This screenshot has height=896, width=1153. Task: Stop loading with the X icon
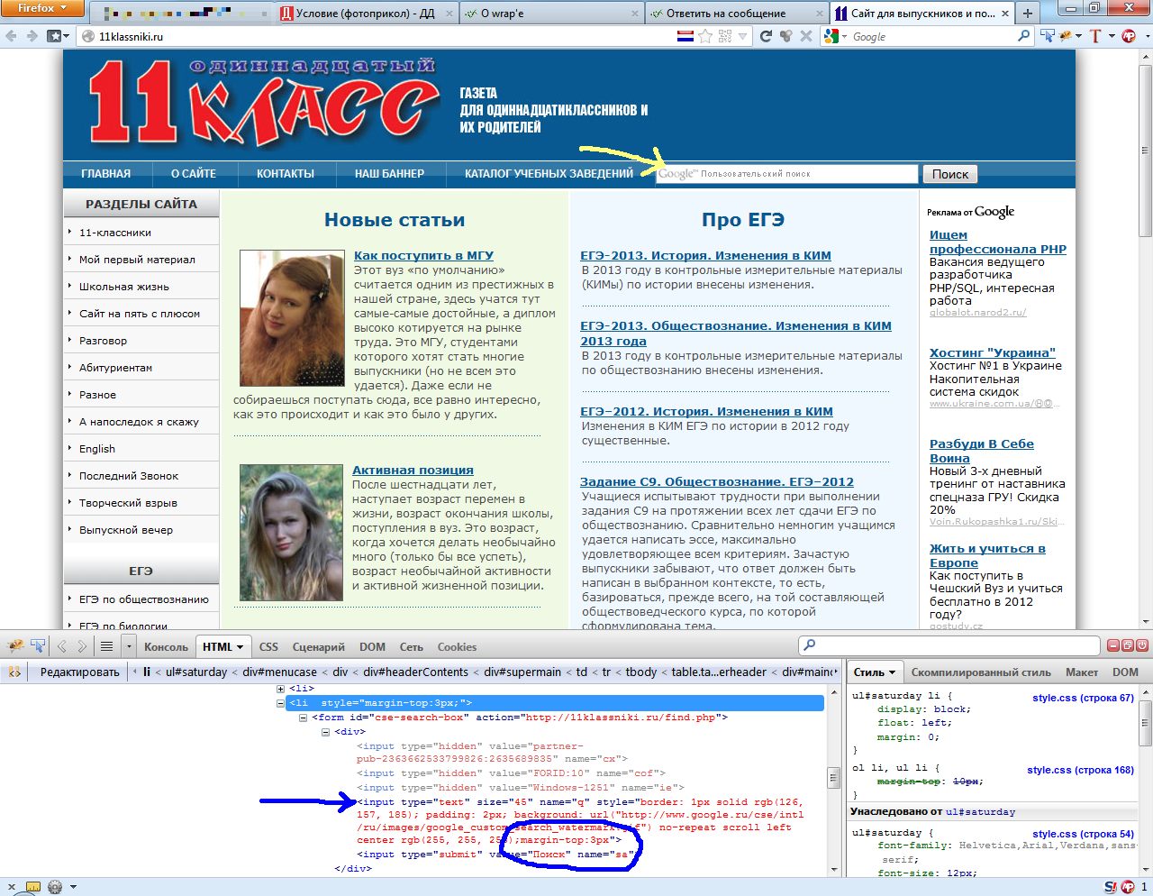(x=806, y=36)
